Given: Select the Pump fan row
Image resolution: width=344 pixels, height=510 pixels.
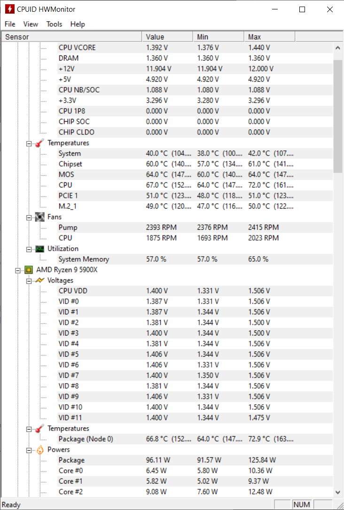Looking at the screenshot, I should [x=195, y=228].
